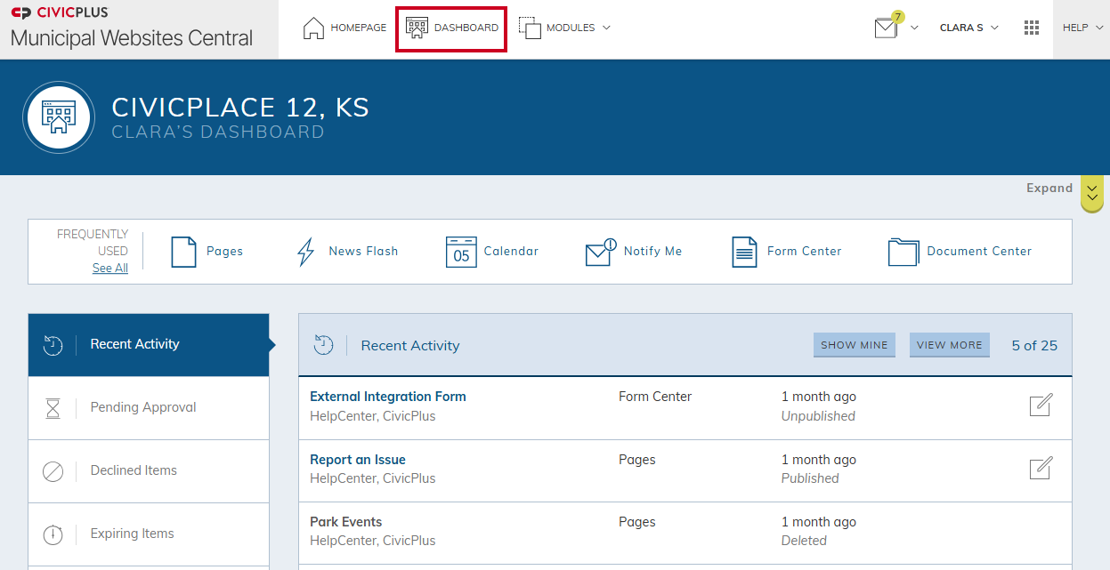The image size is (1110, 570).
Task: Switch to the Expiring Items tab
Action: (x=149, y=534)
